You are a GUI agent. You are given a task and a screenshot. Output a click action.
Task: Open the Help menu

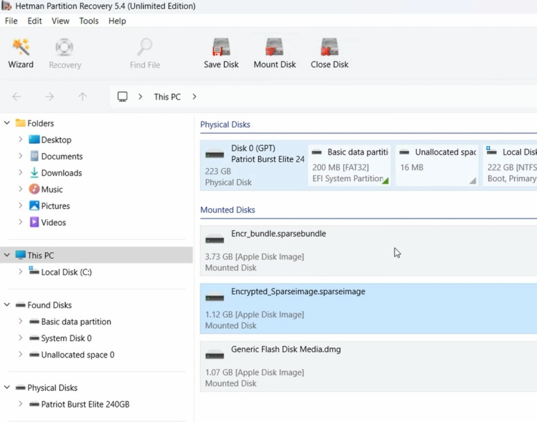click(x=117, y=21)
